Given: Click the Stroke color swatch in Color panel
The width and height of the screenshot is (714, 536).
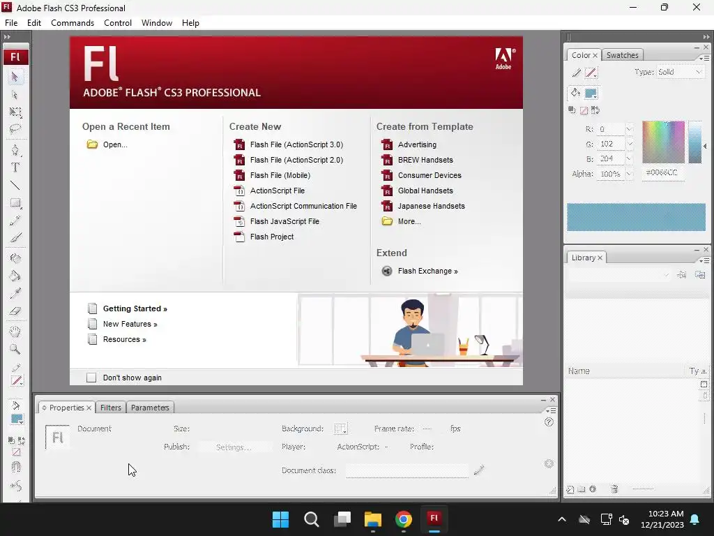Looking at the screenshot, I should pyautogui.click(x=591, y=73).
